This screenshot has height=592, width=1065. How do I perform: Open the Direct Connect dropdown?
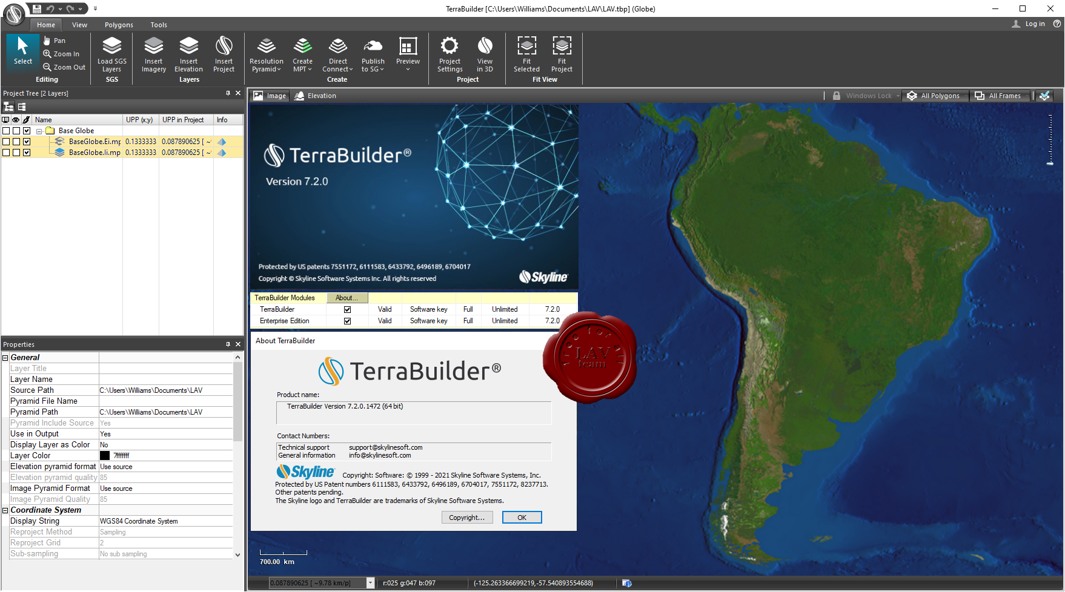338,54
